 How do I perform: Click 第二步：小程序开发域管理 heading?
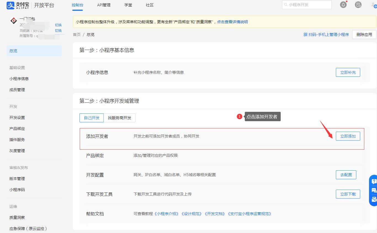click(109, 101)
